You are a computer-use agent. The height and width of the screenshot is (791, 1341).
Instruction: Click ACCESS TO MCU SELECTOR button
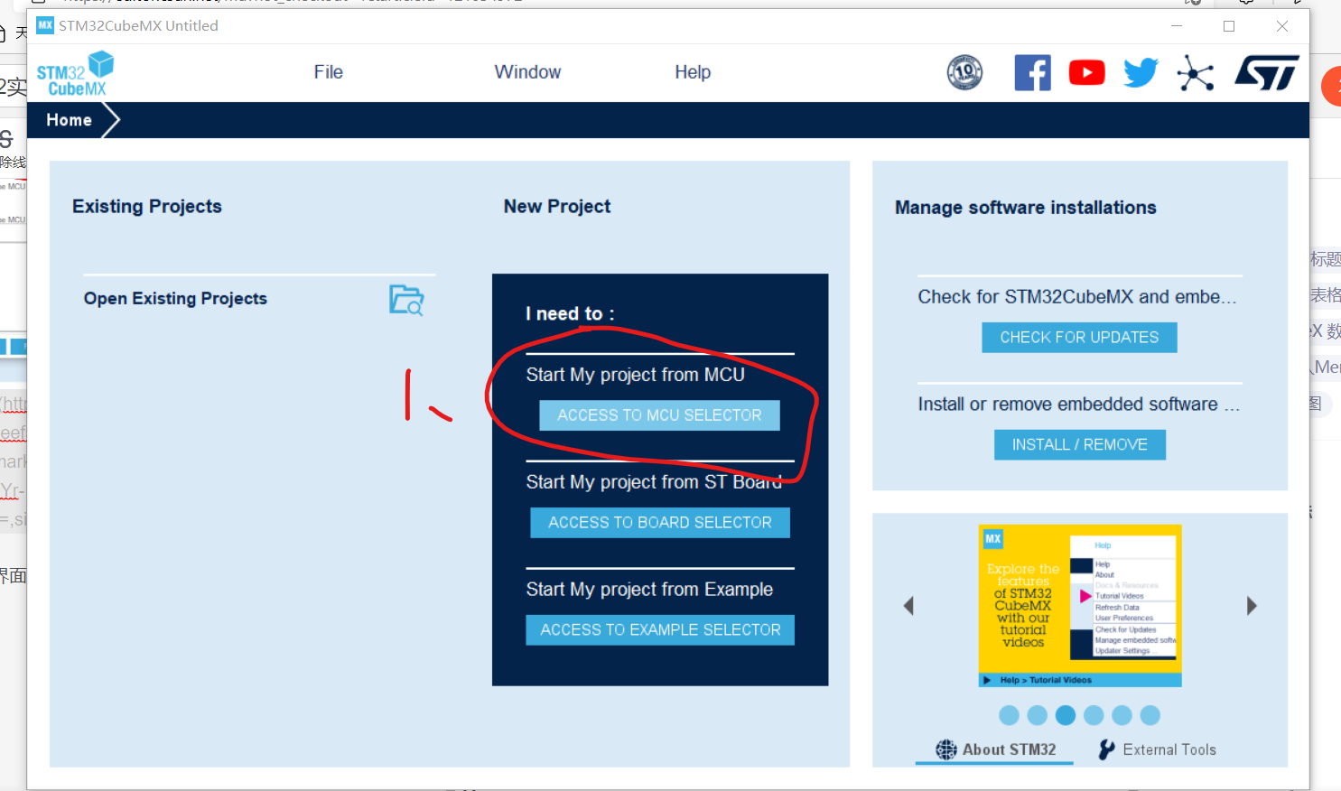click(x=659, y=415)
